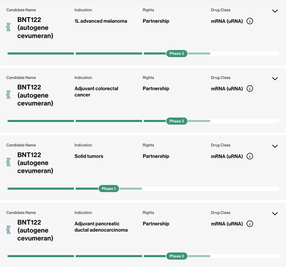Screen dimensions: 286x267
Task: Expand the 1L advanced melanoma card
Action: [275, 11]
